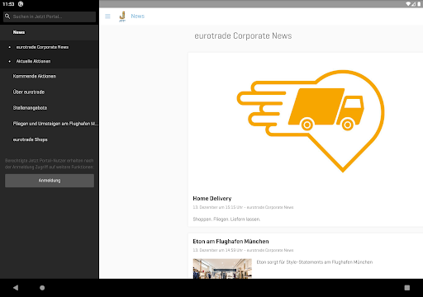423x297 pixels.
Task: Open Eton am Flughafen München article
Action: coord(231,241)
